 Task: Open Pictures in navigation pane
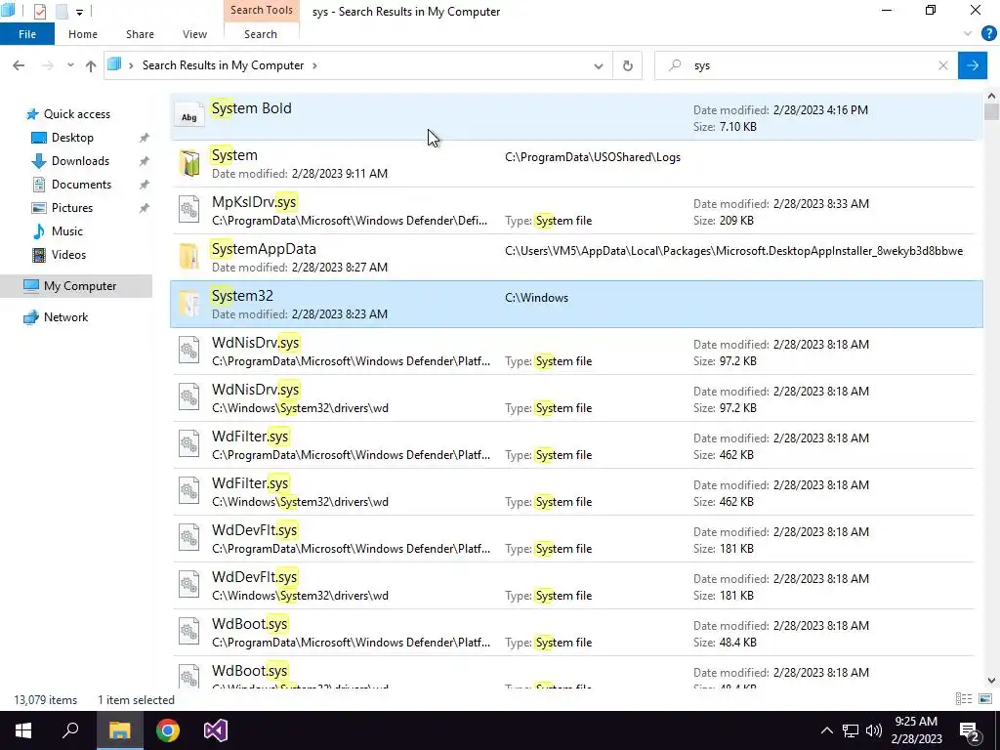71,208
